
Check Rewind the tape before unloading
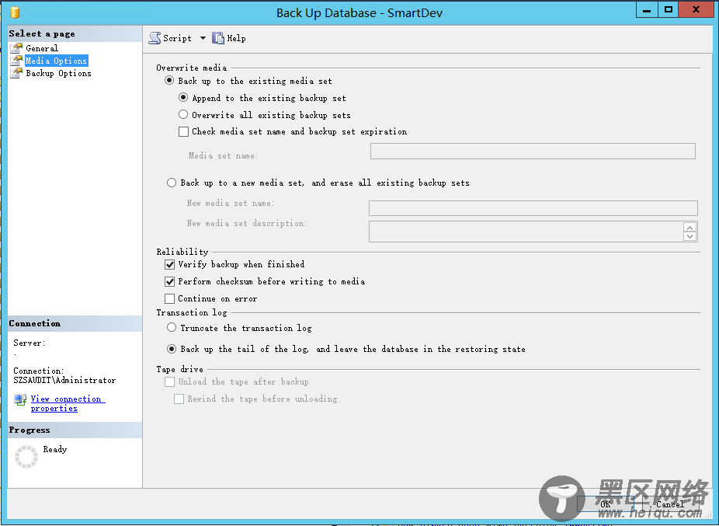179,399
